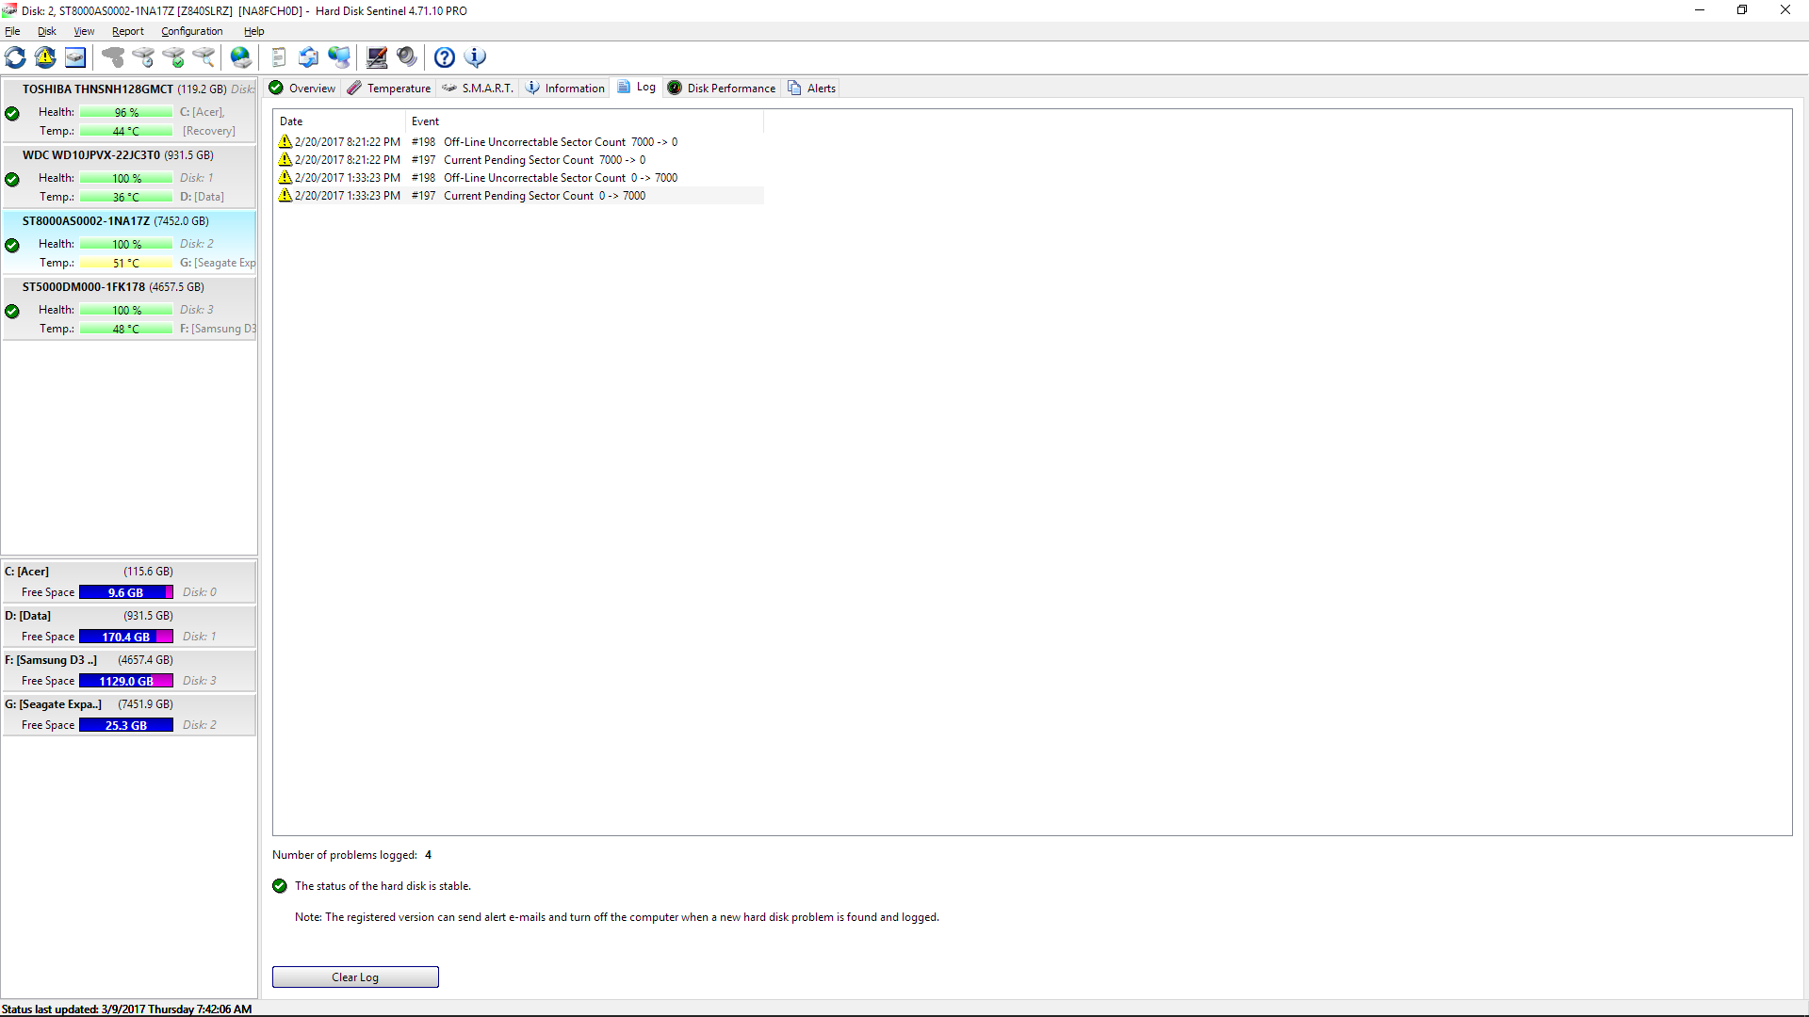This screenshot has width=1809, height=1017.
Task: Open the Help menu
Action: [254, 31]
